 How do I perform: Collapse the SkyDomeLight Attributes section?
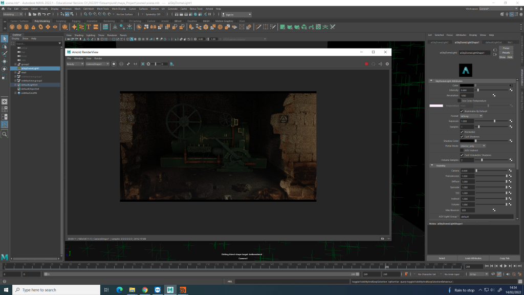[431, 81]
